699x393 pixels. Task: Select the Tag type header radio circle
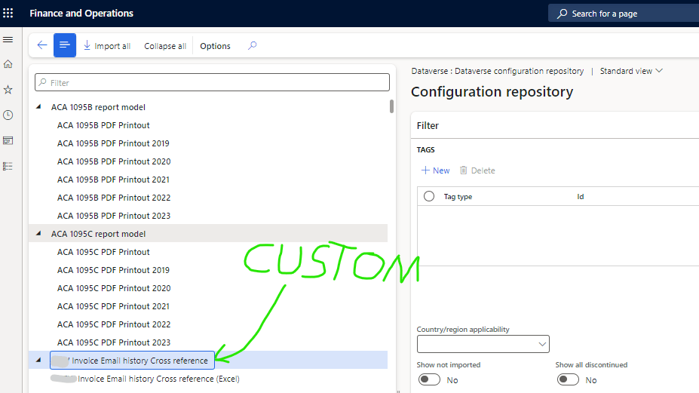tap(429, 196)
